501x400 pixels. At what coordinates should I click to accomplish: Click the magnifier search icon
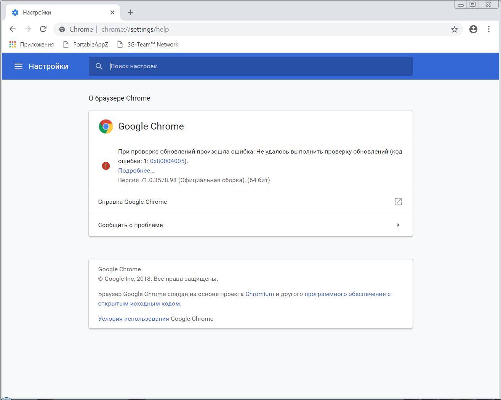(99, 66)
